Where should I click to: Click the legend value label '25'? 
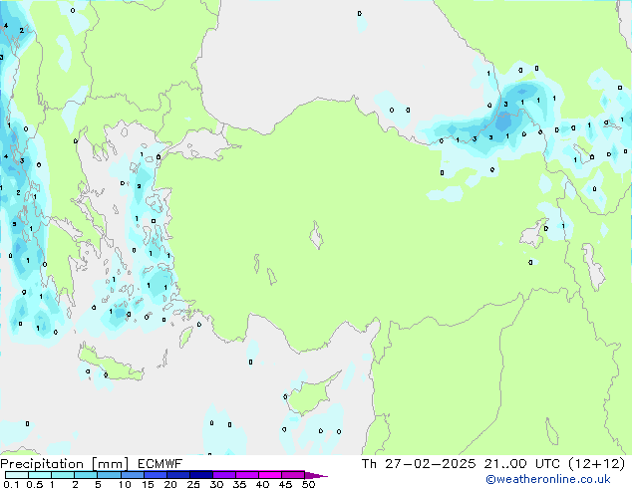[193, 484]
